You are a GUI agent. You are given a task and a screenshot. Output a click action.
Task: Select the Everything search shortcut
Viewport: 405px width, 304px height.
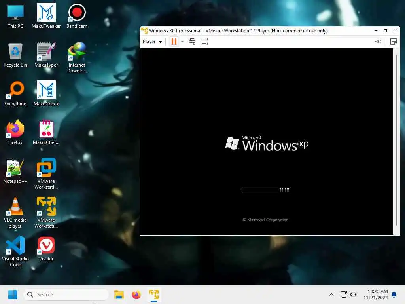(x=15, y=93)
